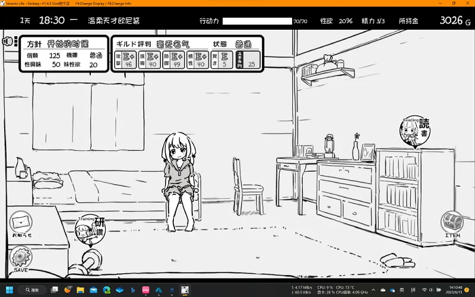475x297 pixels.
Task: Expand hidden system tray icons chevron
Action: (373, 290)
